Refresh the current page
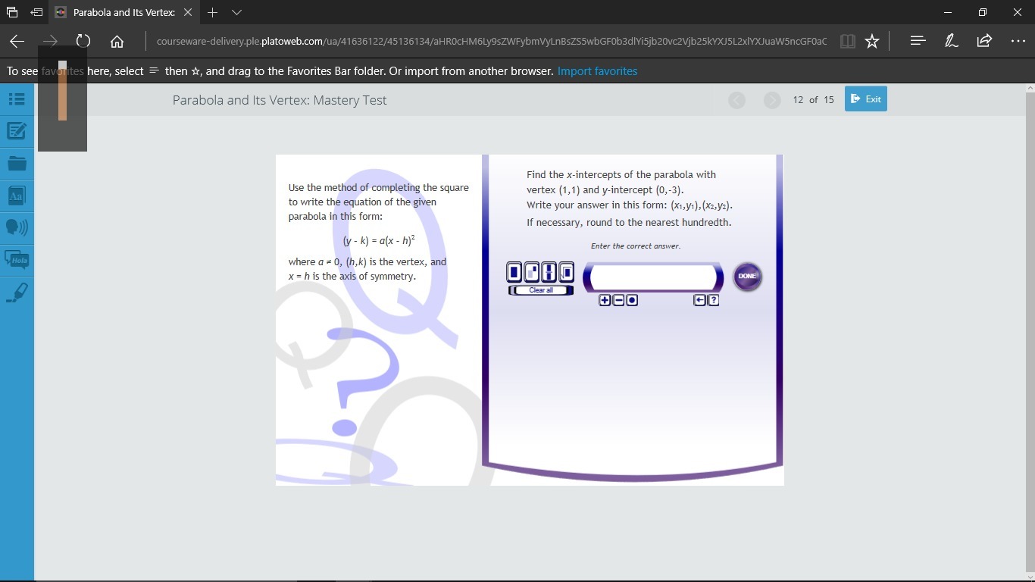This screenshot has height=582, width=1035. click(83, 41)
